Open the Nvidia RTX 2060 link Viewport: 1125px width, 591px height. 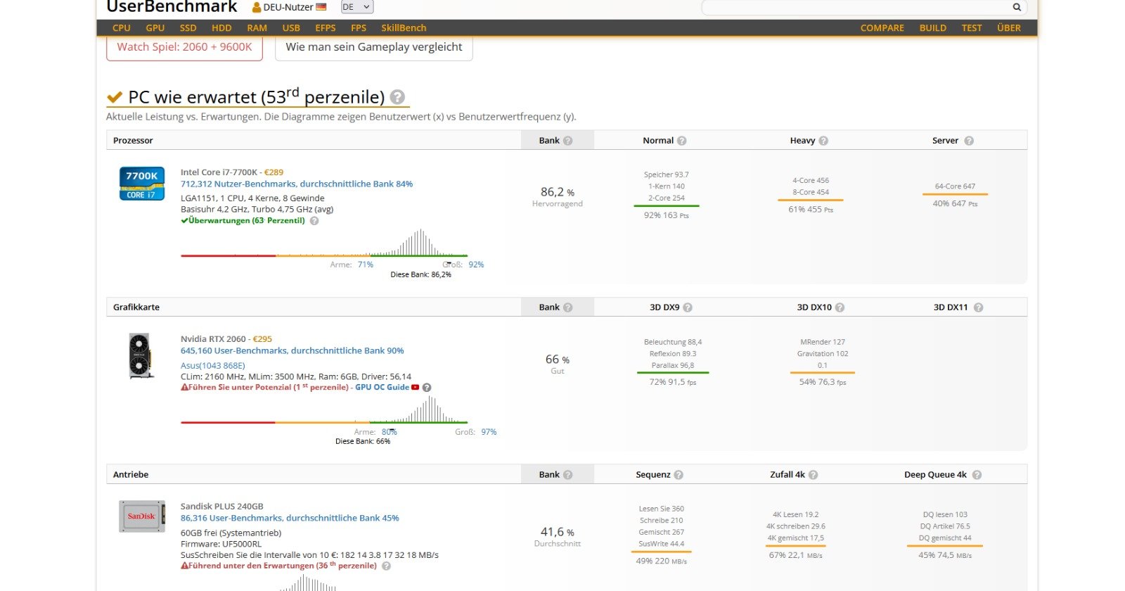click(x=213, y=339)
